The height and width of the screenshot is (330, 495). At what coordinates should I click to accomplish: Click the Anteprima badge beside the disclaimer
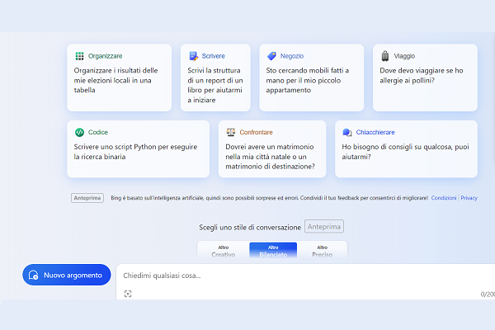87,198
